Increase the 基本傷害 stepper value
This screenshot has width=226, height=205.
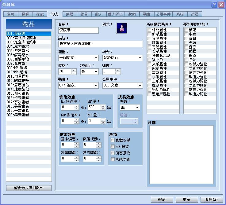click(x=76, y=144)
